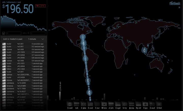Click the red -6.31% change badge

[40, 6]
